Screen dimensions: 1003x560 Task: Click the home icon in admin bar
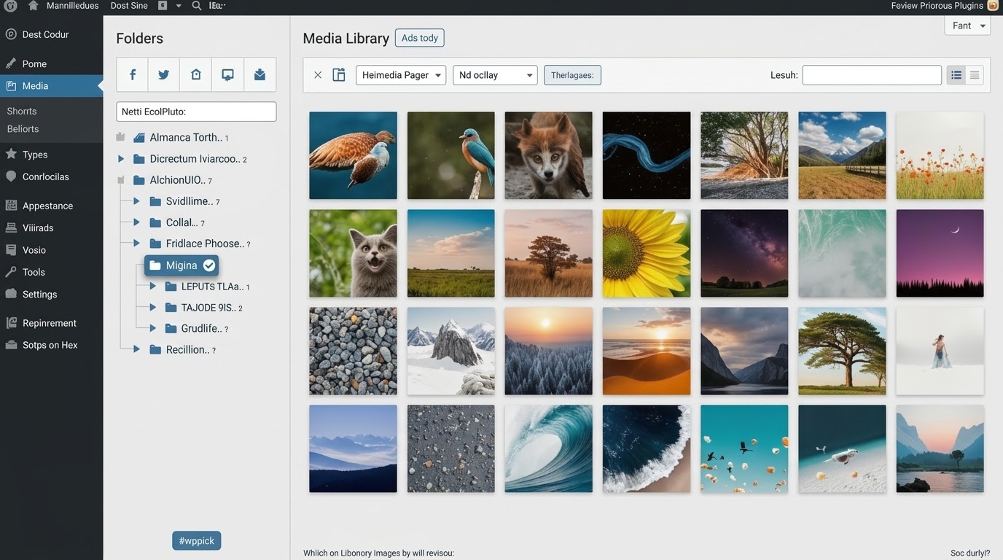(33, 6)
